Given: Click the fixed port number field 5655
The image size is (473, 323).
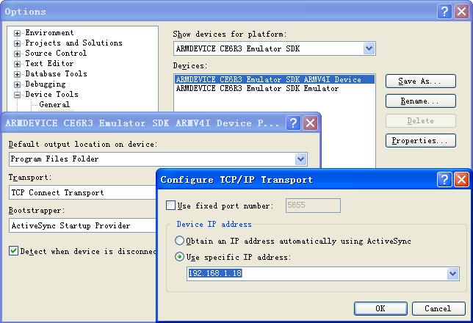Looking at the screenshot, I should (x=313, y=206).
